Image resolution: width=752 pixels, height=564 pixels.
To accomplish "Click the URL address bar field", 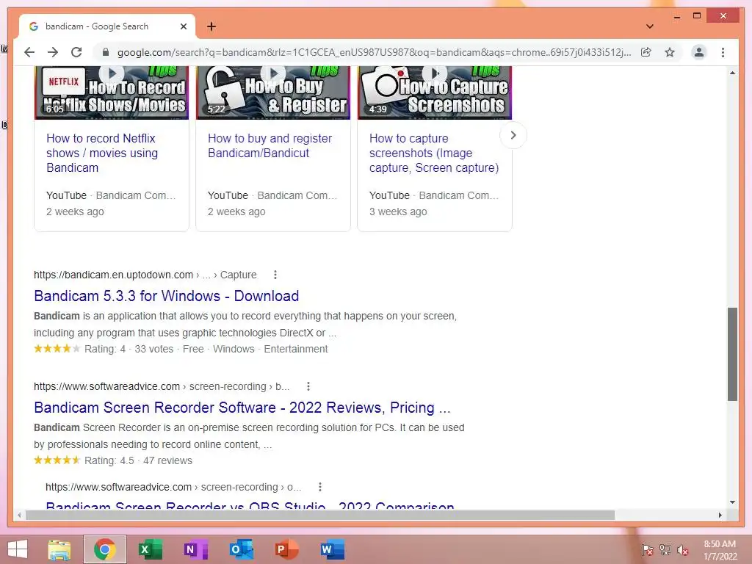I will pyautogui.click(x=374, y=52).
